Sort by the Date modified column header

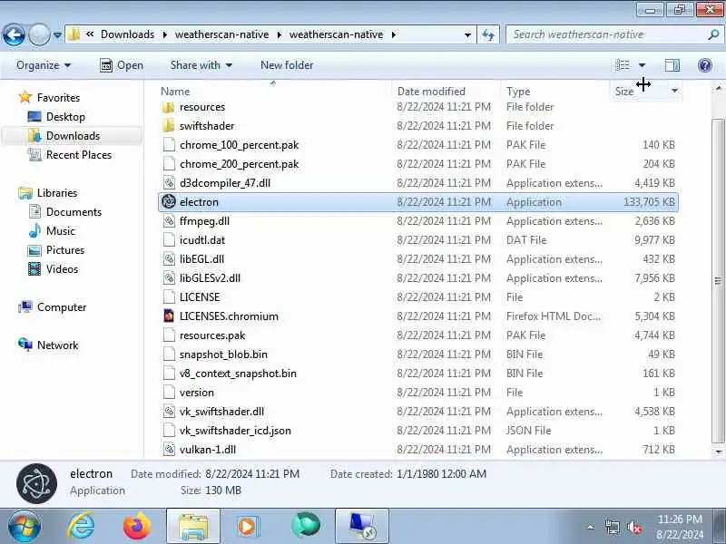tap(431, 92)
